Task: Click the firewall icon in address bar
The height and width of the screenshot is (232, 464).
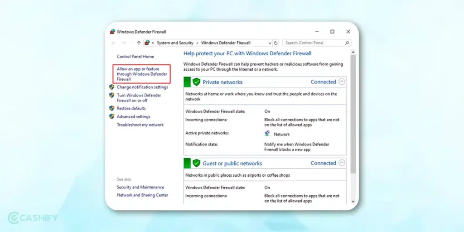Action: (147, 43)
